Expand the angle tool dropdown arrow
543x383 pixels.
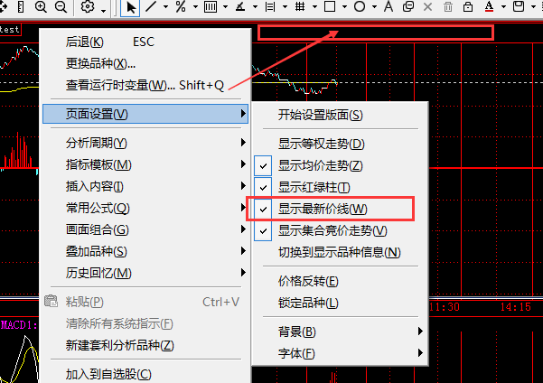pos(255,6)
